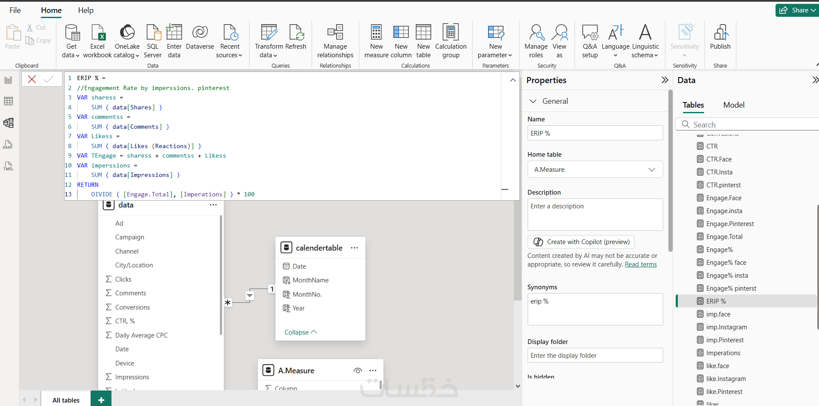
Task: Launch Transform data editor
Action: (x=269, y=41)
